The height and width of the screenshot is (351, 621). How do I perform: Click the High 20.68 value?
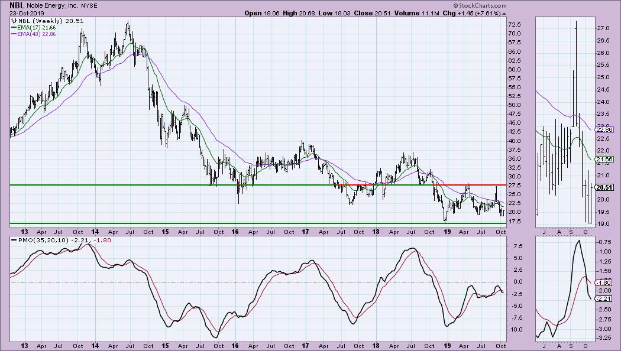(299, 13)
